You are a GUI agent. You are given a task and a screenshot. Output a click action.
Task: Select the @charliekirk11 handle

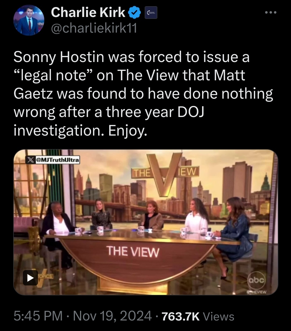point(93,28)
